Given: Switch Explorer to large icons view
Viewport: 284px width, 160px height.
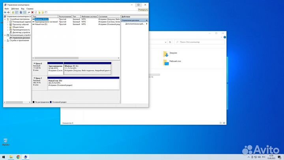Looking at the screenshot, I should [224, 123].
